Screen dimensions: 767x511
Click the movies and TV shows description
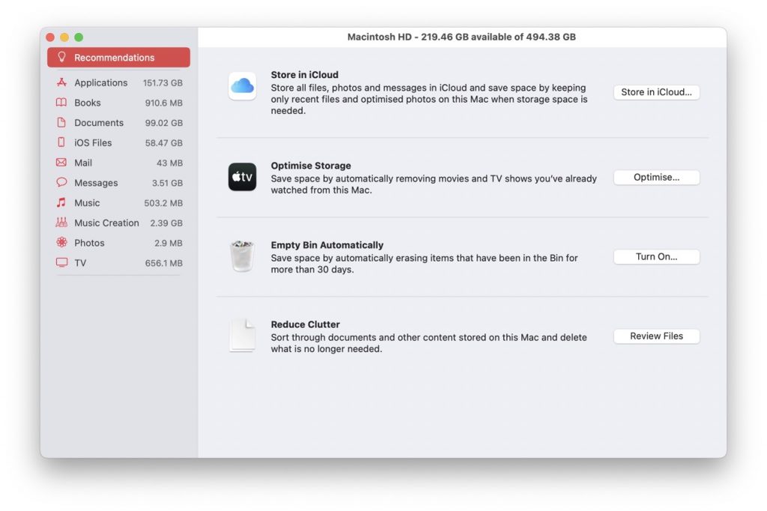(x=434, y=184)
